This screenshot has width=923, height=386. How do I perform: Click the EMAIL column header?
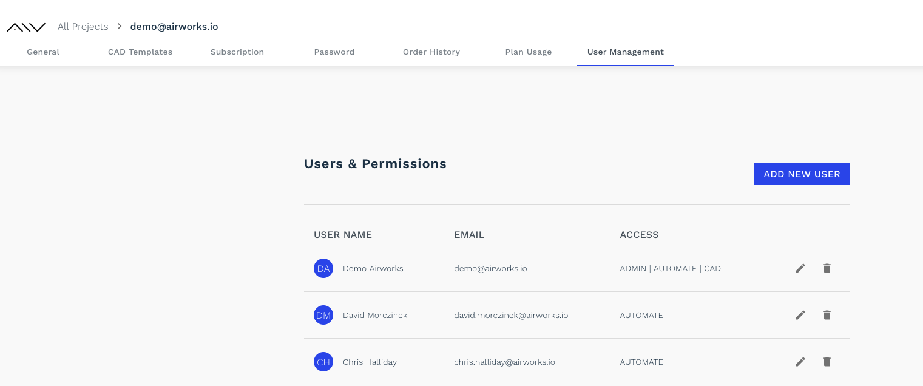[x=469, y=235]
